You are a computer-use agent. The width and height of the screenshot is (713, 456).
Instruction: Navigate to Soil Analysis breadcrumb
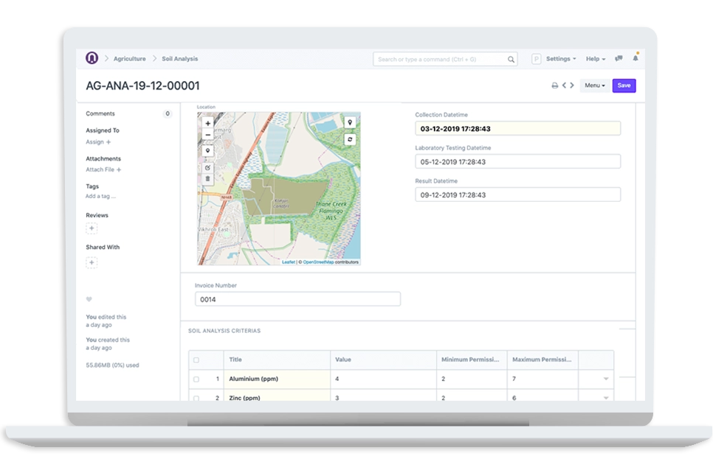179,59
